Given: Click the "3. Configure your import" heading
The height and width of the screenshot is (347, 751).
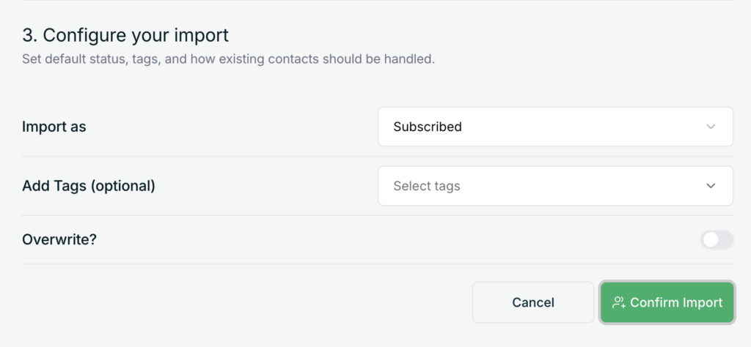Looking at the screenshot, I should click(x=125, y=35).
